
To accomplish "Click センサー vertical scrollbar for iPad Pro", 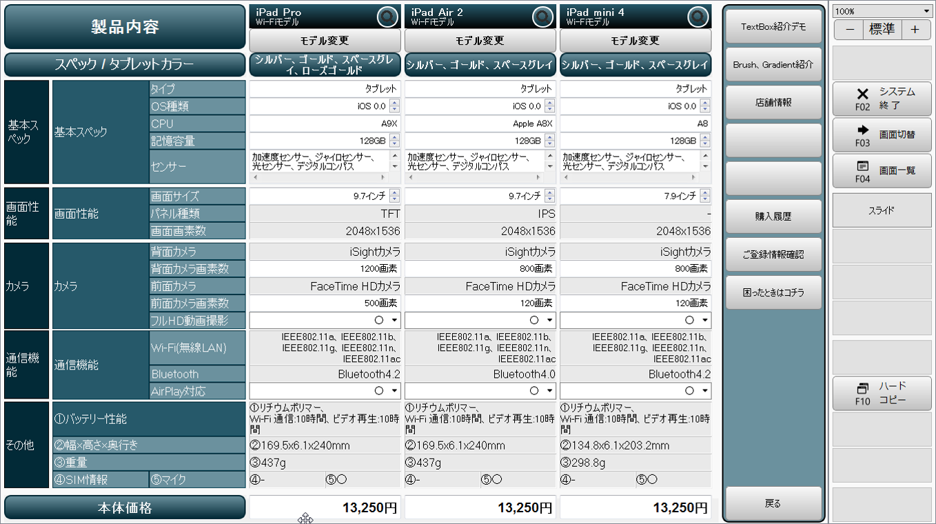I will (395, 161).
